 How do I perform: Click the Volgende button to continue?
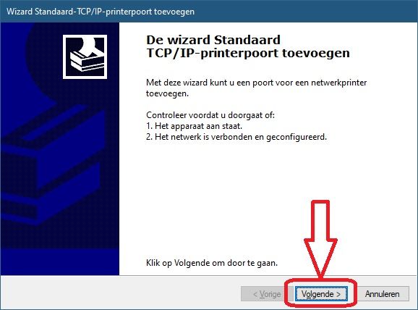click(321, 294)
